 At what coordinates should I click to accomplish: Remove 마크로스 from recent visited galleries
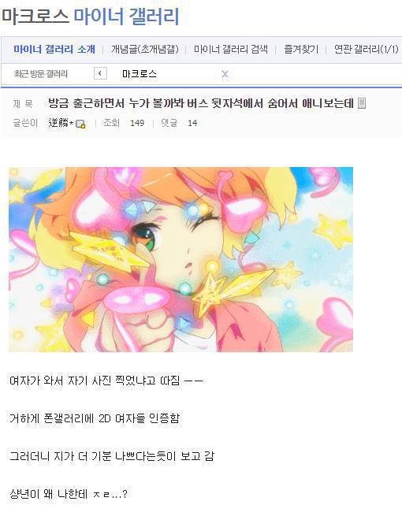pos(225,74)
